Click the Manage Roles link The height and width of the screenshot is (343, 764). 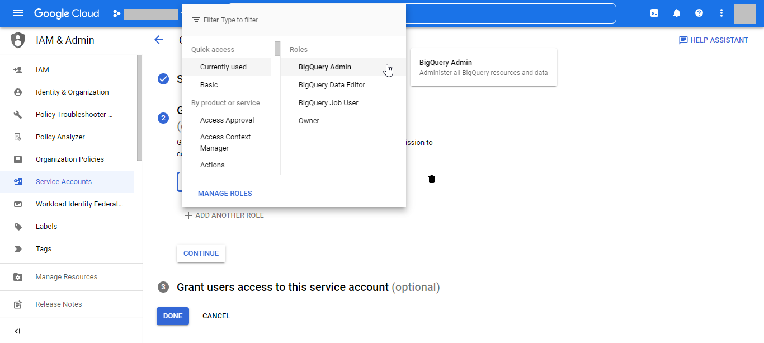click(x=225, y=194)
